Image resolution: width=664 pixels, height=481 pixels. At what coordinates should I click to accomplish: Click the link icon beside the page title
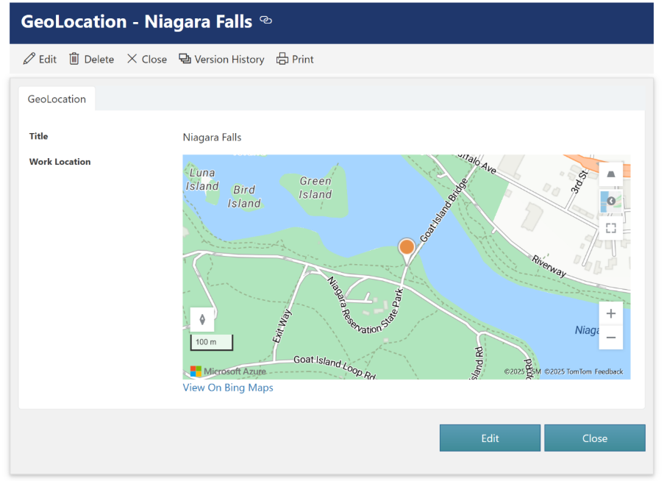pos(266,21)
